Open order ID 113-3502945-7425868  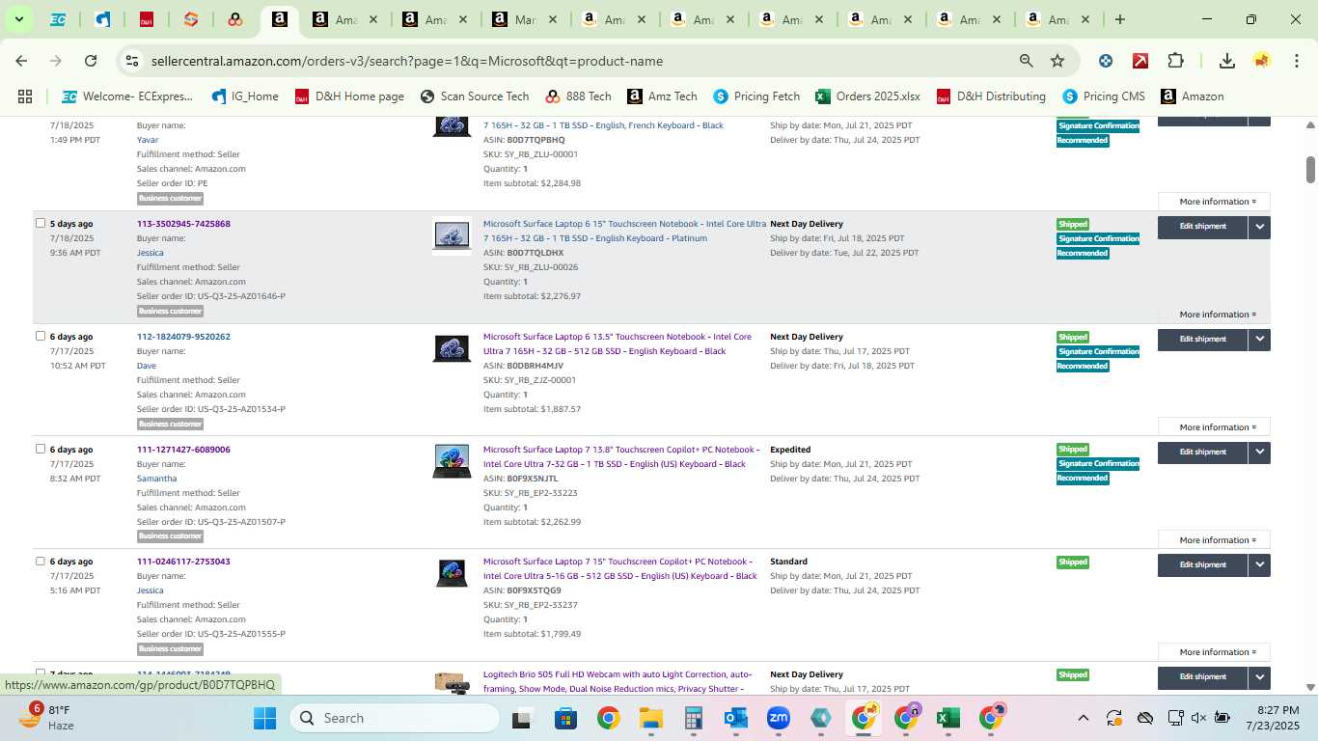(183, 224)
